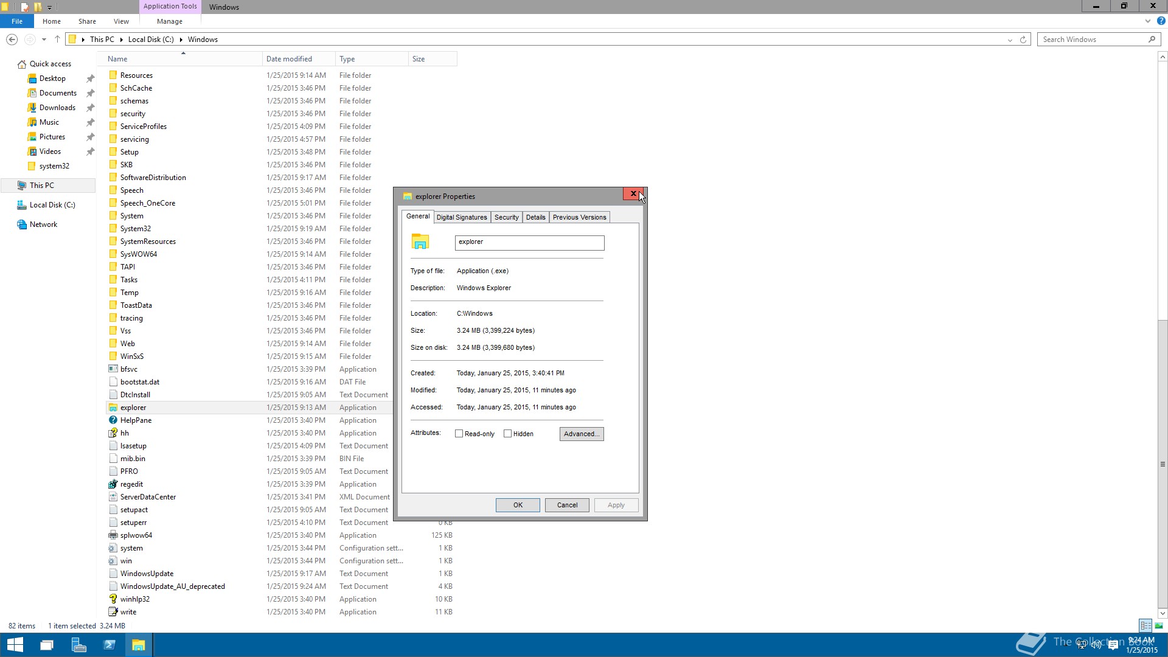
Task: Open PowerShell from the taskbar
Action: 109,645
